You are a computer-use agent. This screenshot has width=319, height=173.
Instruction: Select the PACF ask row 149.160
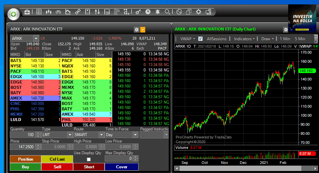click(x=87, y=61)
